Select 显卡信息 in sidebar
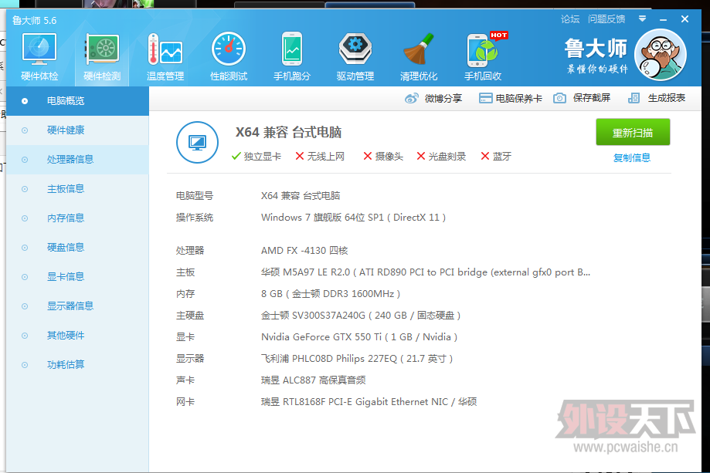710x473 pixels. 77,277
